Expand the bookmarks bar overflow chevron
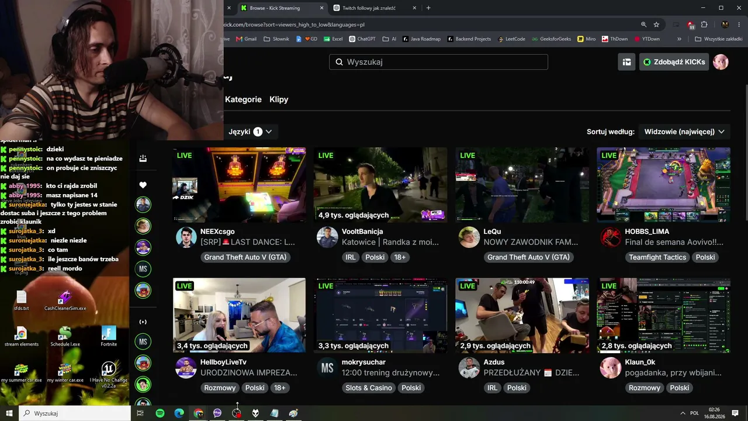This screenshot has height=421, width=748. [679, 39]
